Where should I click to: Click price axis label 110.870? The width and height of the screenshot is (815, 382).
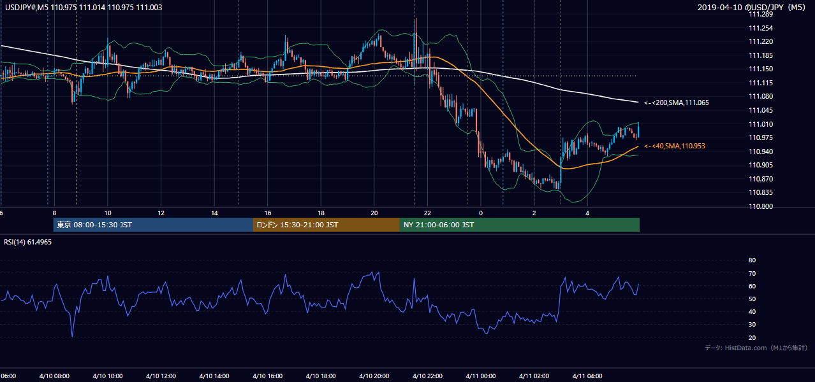click(x=761, y=179)
